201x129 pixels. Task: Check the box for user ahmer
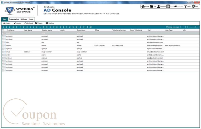pos(3,46)
